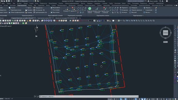Select the Растянуть tool
Image resolution: width=178 pixels, height=100 pixels.
tap(123, 12)
